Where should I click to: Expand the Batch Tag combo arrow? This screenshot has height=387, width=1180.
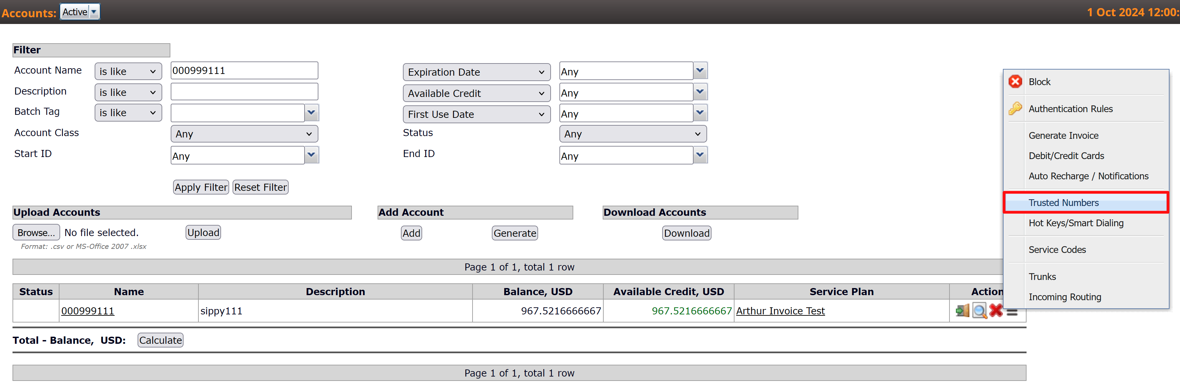pos(312,112)
